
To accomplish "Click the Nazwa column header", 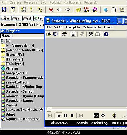I will tap(22, 36).
